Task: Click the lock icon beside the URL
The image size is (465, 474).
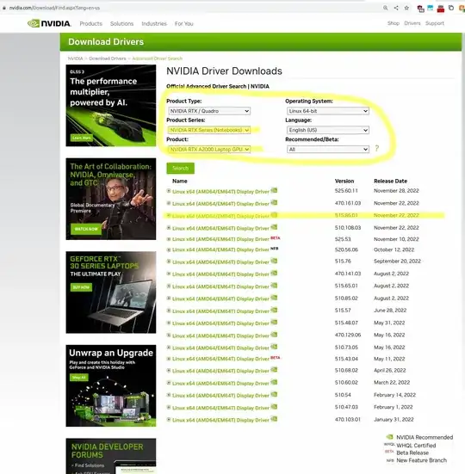Action: pos(4,8)
